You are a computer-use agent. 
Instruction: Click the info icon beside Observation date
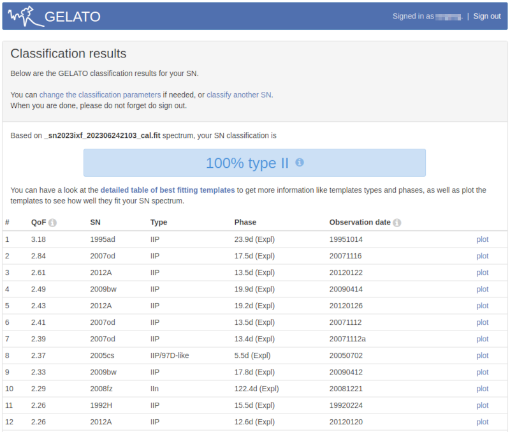point(397,223)
